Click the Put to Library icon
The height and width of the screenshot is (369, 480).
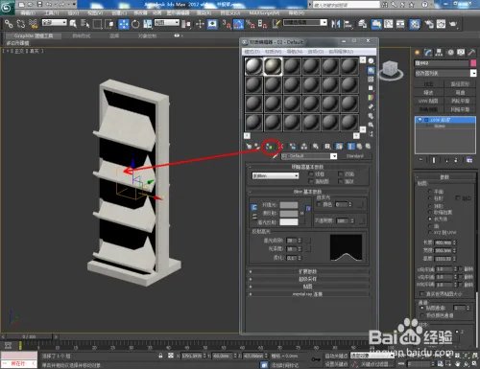pos(316,147)
